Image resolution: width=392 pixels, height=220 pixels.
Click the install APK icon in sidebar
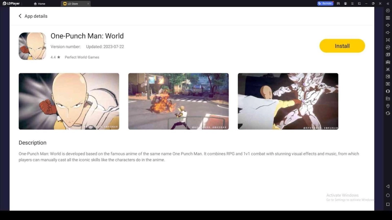pyautogui.click(x=388, y=62)
